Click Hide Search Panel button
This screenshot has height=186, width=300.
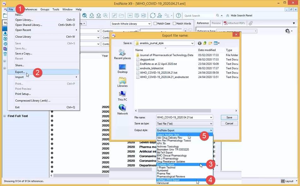pos(239,15)
